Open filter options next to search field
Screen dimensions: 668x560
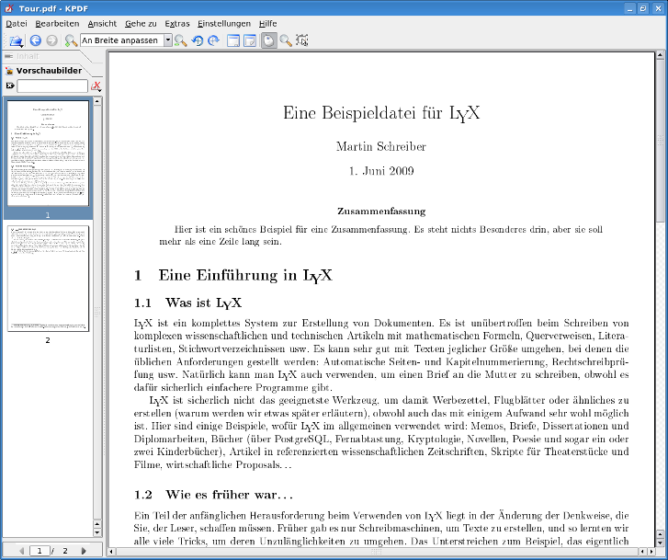pyautogui.click(x=96, y=86)
